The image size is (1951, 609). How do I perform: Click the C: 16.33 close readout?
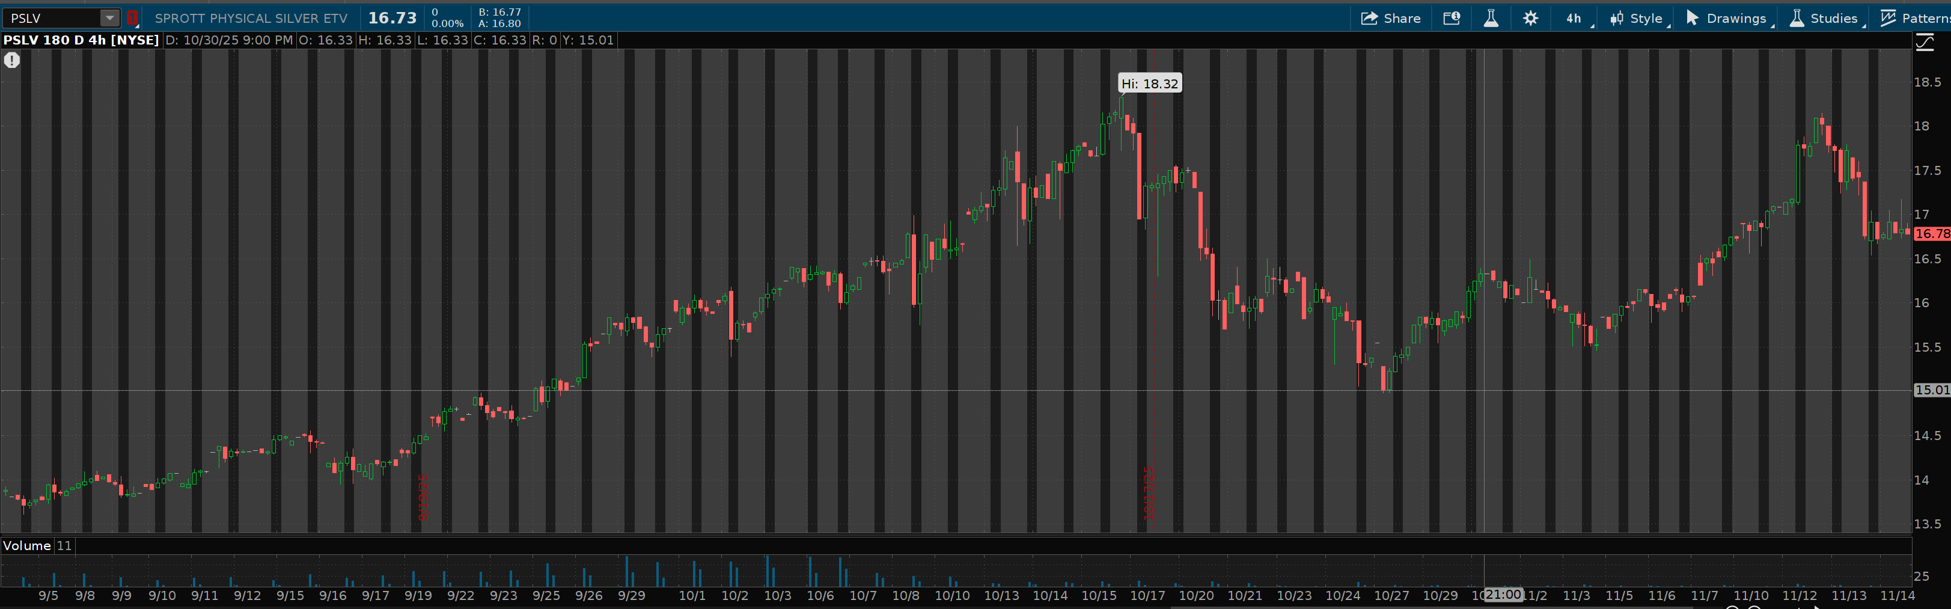[x=500, y=40]
